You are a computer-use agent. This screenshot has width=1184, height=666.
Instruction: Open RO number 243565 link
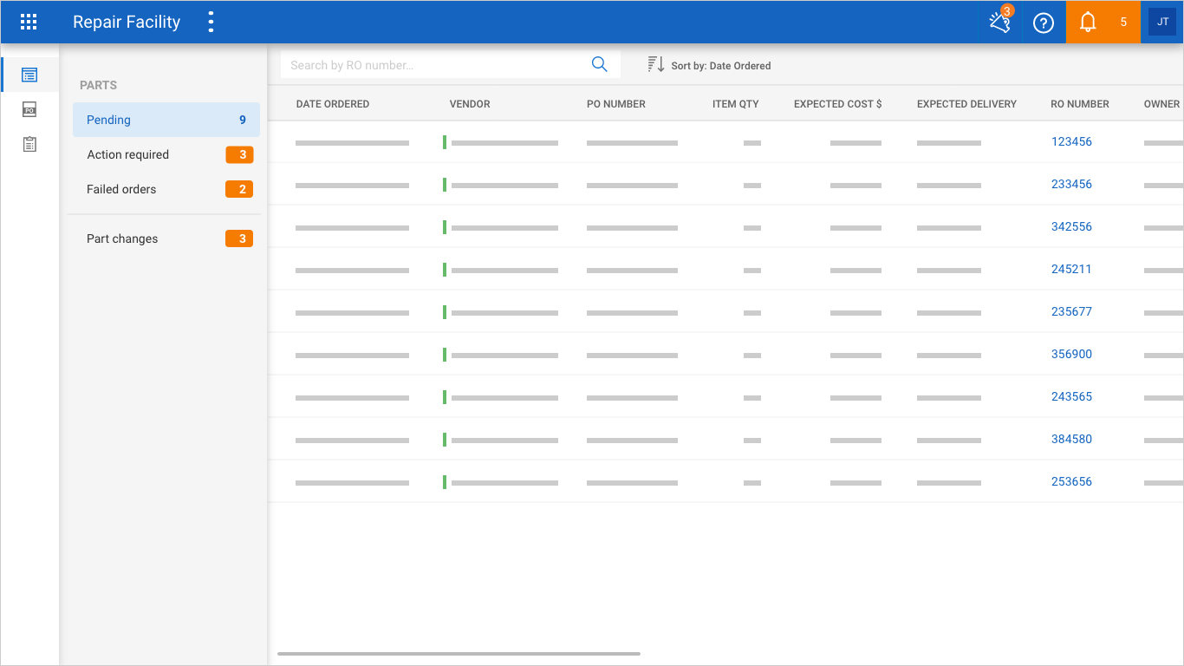pos(1071,396)
